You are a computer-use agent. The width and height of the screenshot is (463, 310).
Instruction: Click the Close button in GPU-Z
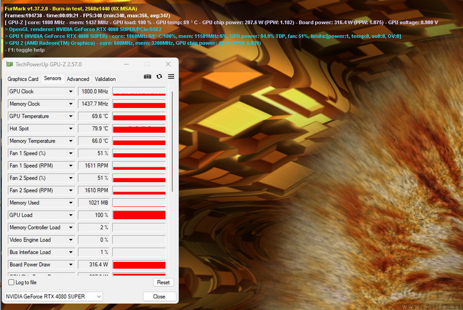tap(159, 296)
